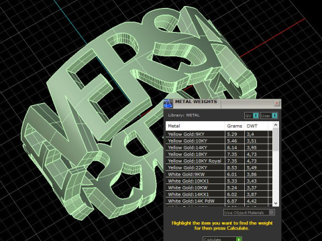
Task: Click the scroll down arrow in metal list
Action: 276,203
